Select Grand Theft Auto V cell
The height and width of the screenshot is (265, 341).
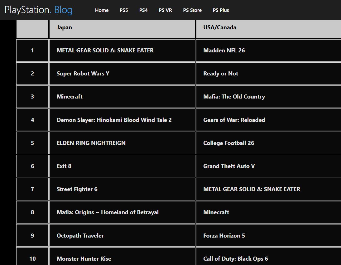[x=269, y=166]
